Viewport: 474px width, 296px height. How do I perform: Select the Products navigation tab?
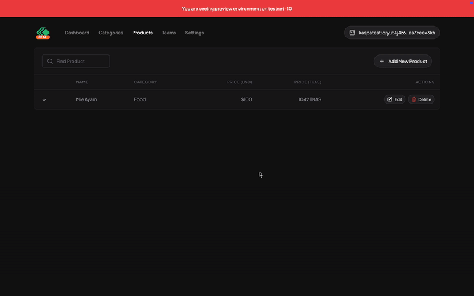point(142,33)
